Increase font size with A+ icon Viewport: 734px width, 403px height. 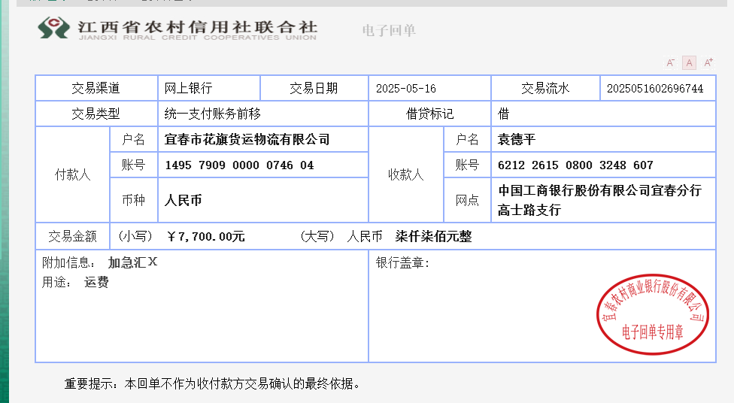pyautogui.click(x=708, y=62)
